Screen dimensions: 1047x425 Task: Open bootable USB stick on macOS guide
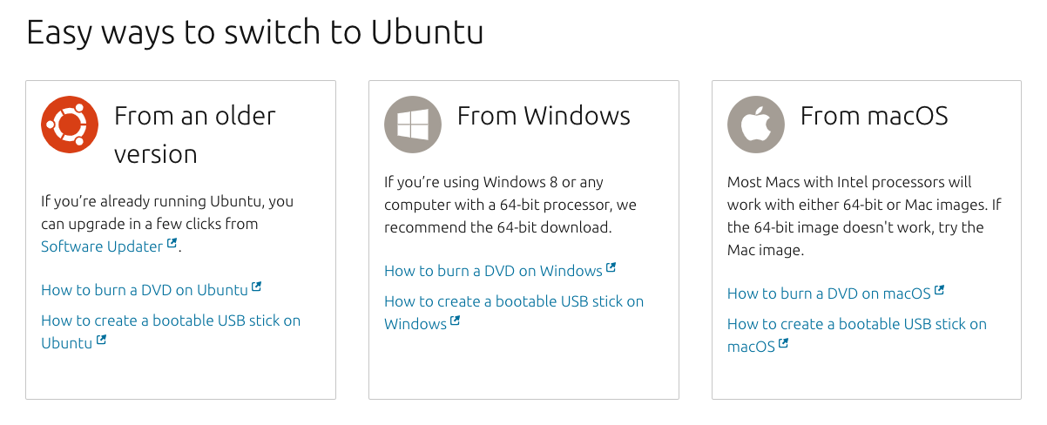pyautogui.click(x=857, y=324)
